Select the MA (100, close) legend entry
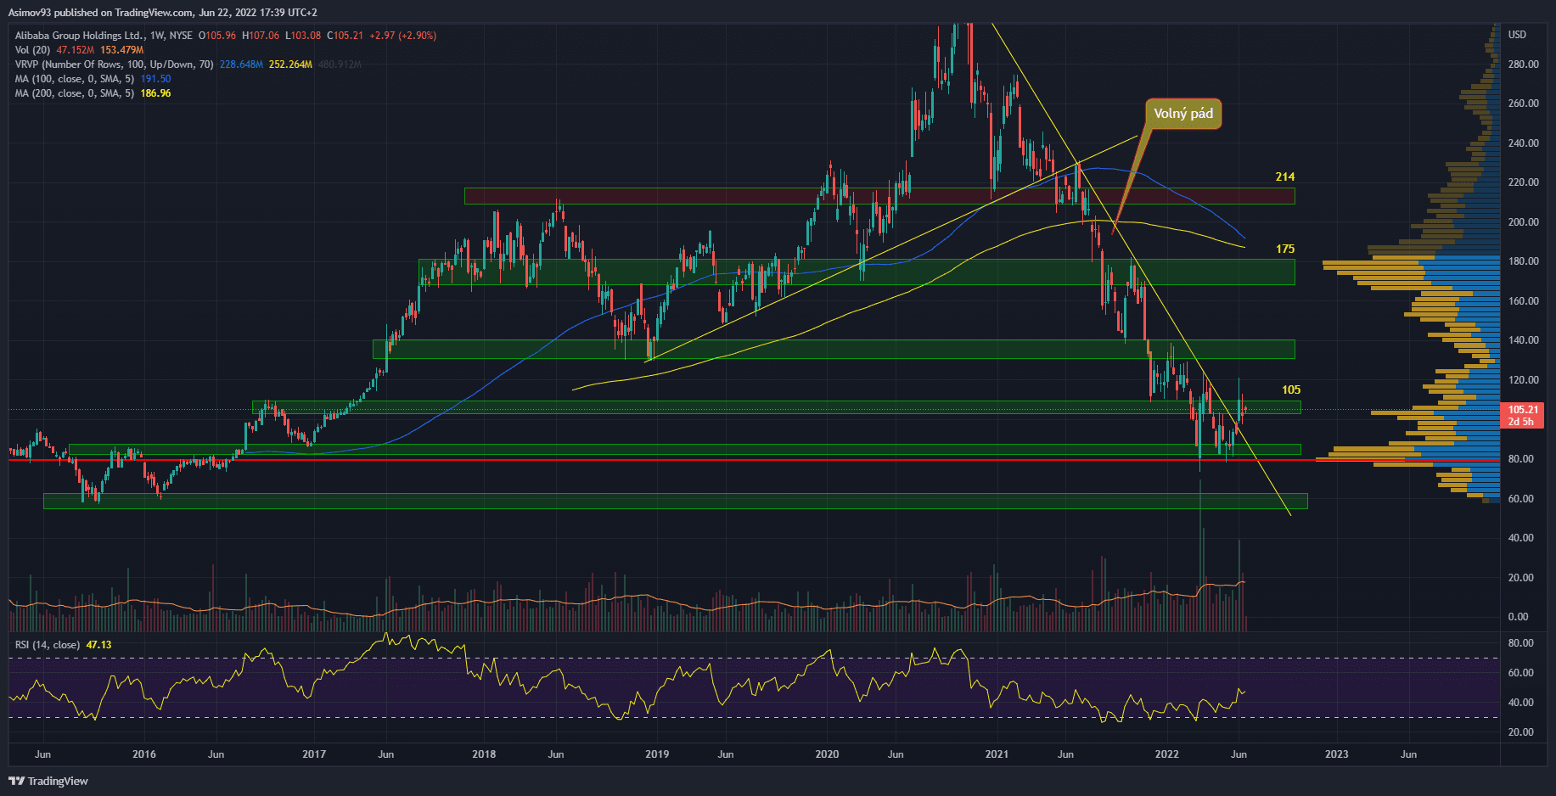Image resolution: width=1556 pixels, height=796 pixels. click(x=74, y=79)
